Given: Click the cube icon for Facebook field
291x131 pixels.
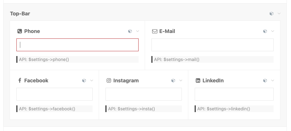Looking at the screenshot, I should click(84, 81).
